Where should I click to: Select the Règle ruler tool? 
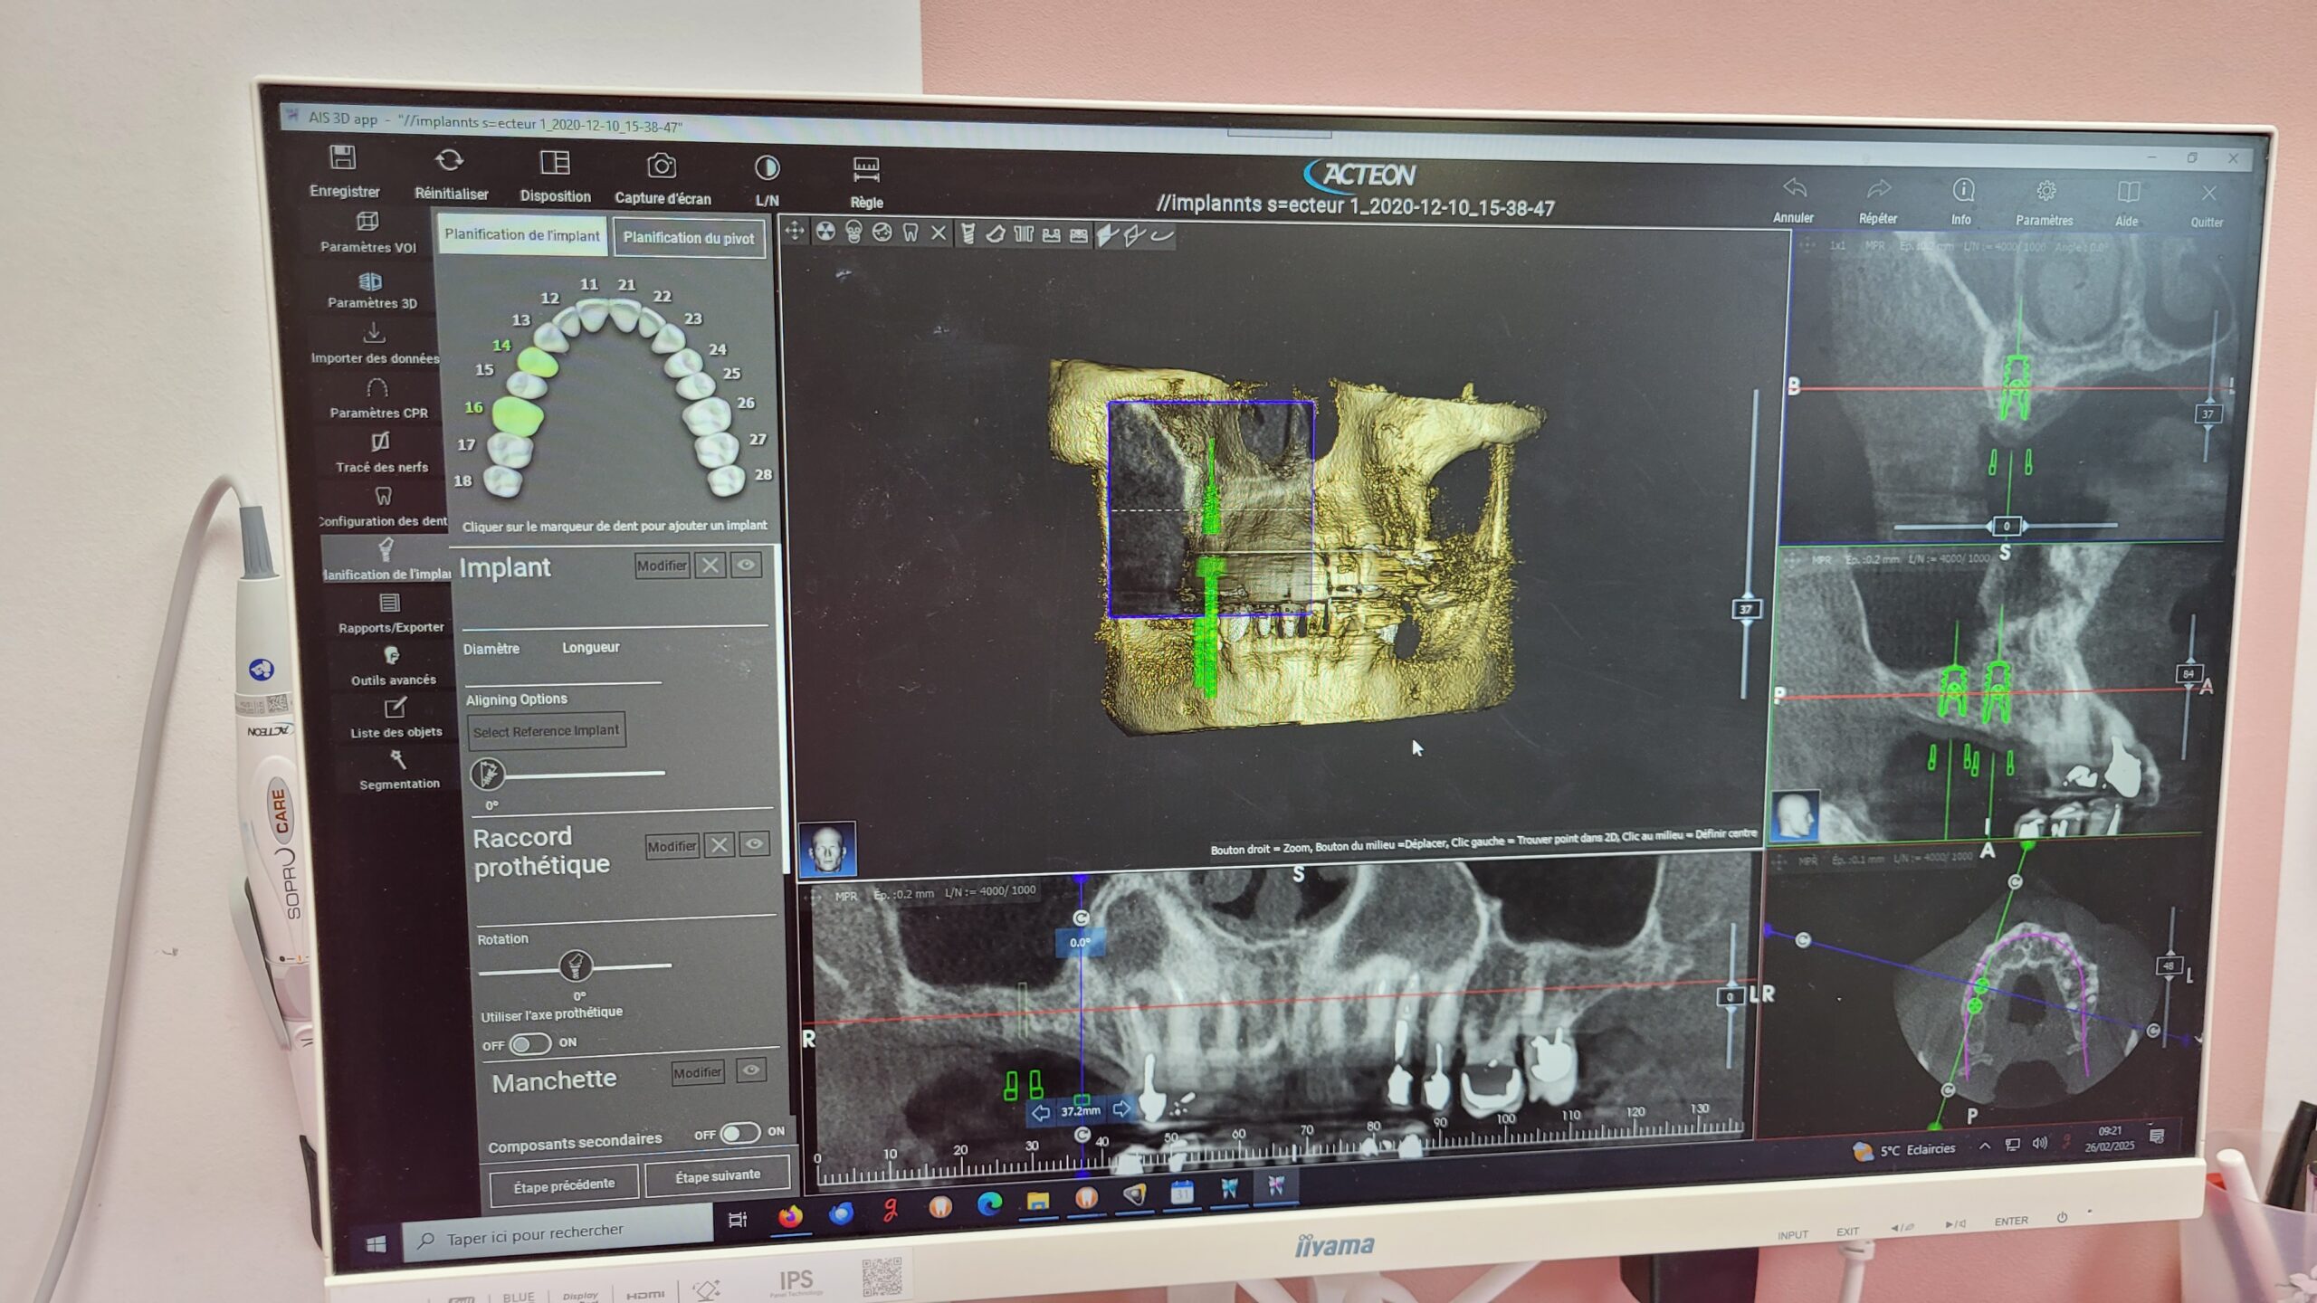coord(866,170)
